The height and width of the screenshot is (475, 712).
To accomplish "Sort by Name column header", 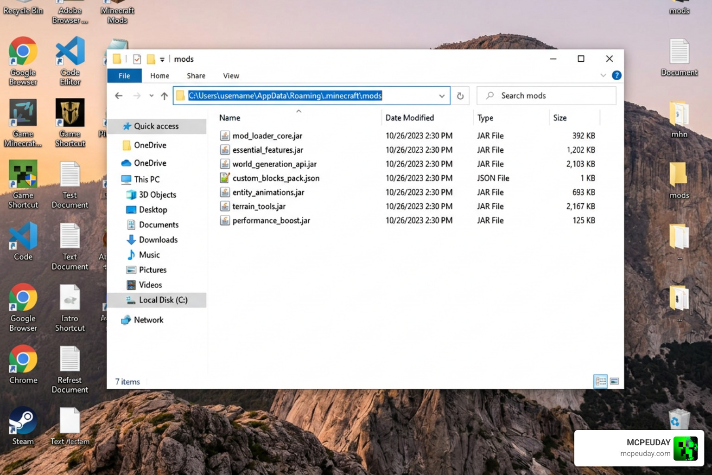I will click(x=229, y=118).
